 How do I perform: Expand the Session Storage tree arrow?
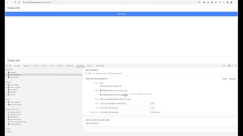tap(7, 87)
